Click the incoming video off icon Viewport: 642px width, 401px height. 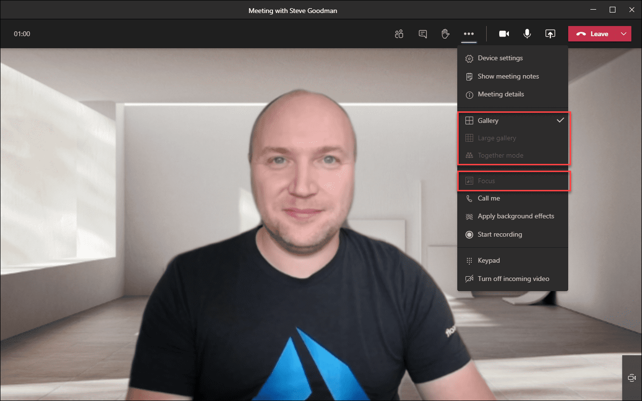[469, 279]
